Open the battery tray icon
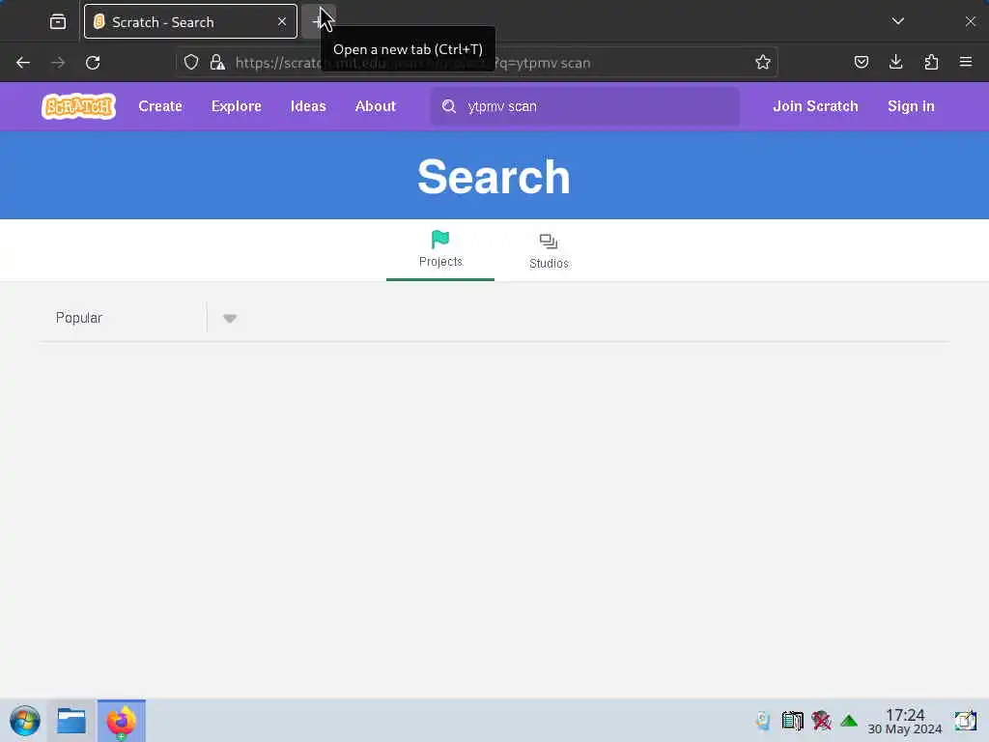Screen dimensions: 989x742 [x=792, y=721]
